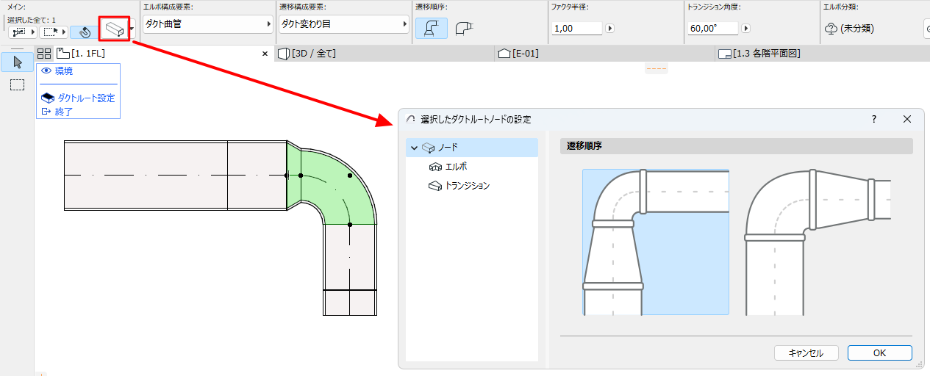
Task: Choose transition-before-elbow order in the info box
Action: [x=432, y=28]
